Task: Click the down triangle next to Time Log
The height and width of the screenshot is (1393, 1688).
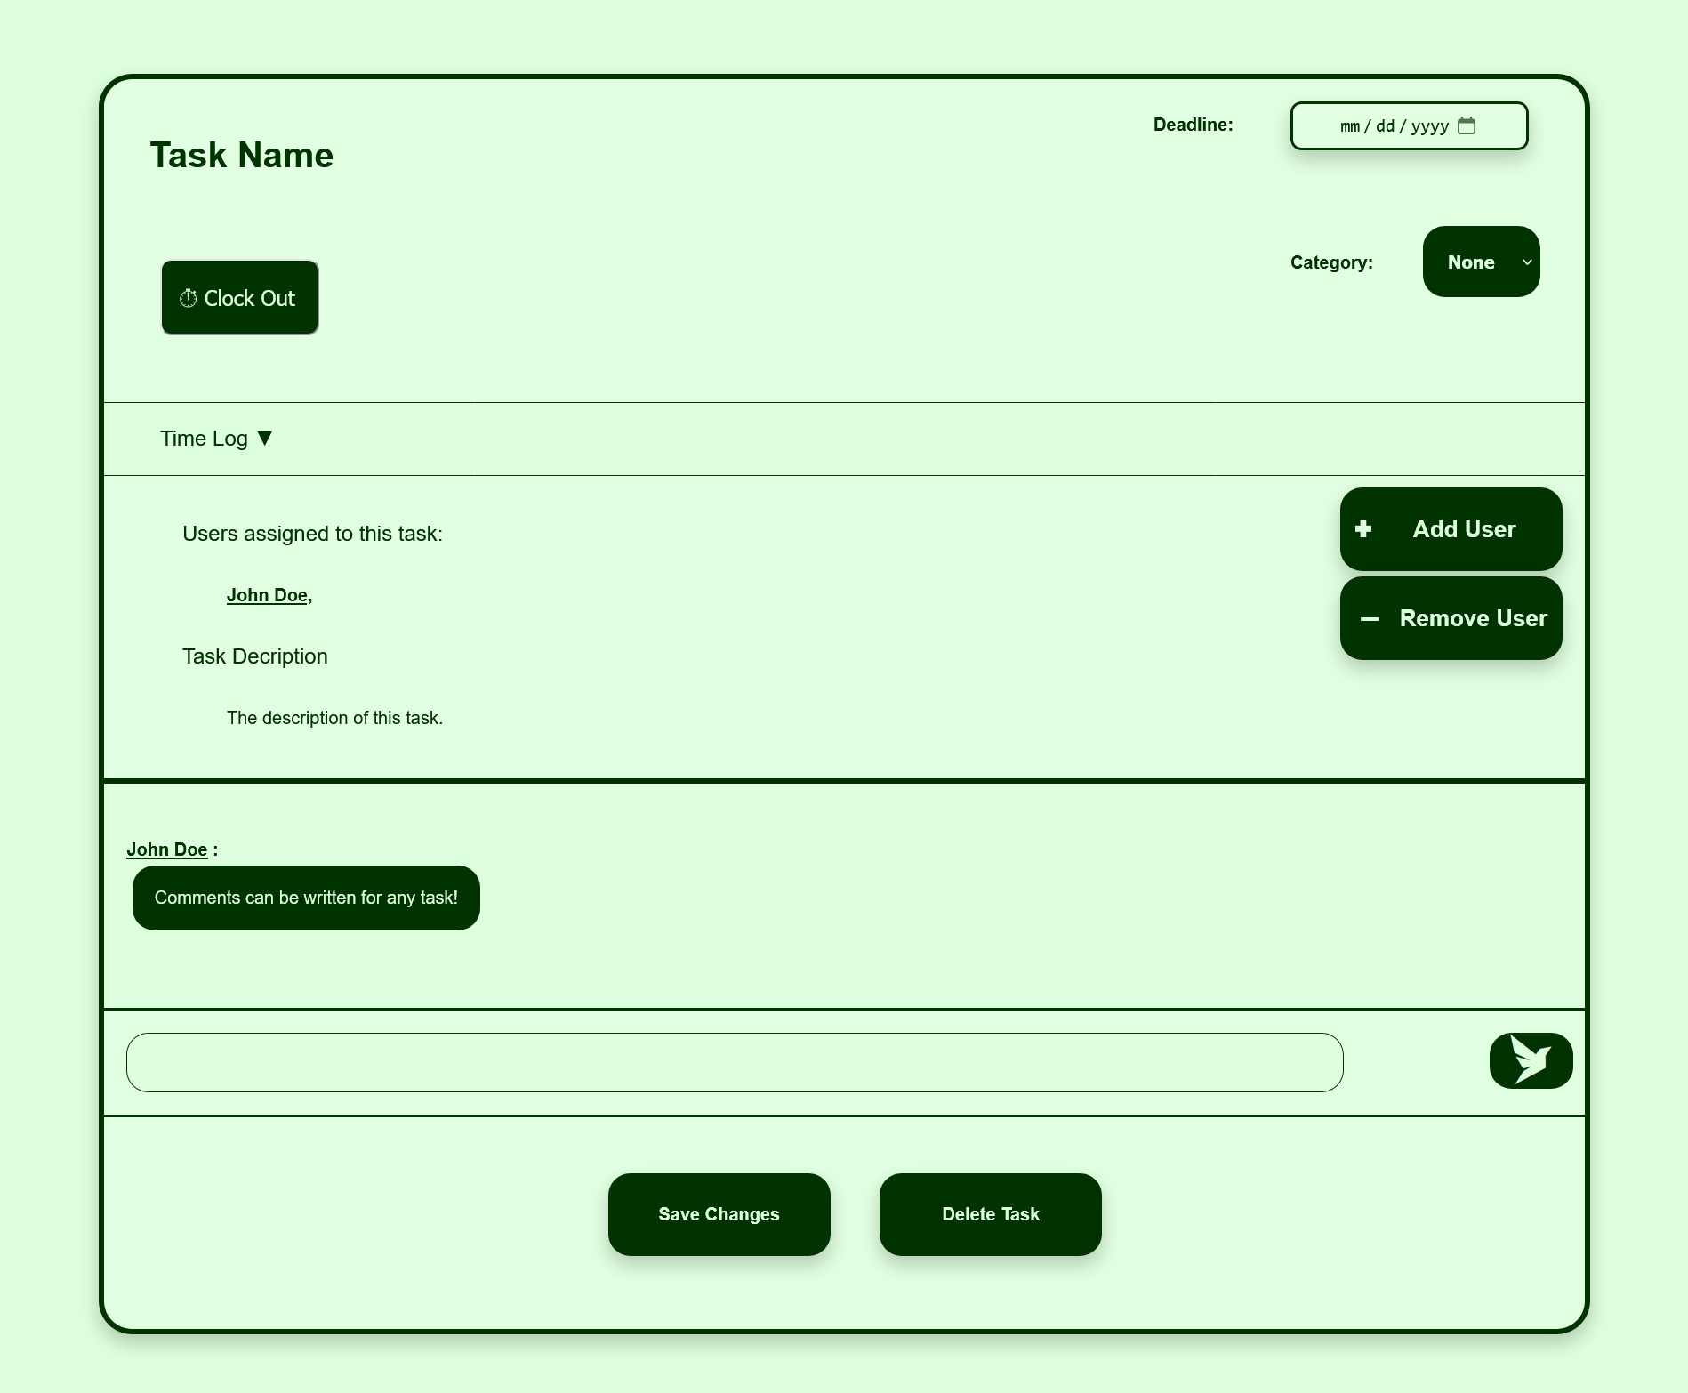Action: (x=264, y=439)
